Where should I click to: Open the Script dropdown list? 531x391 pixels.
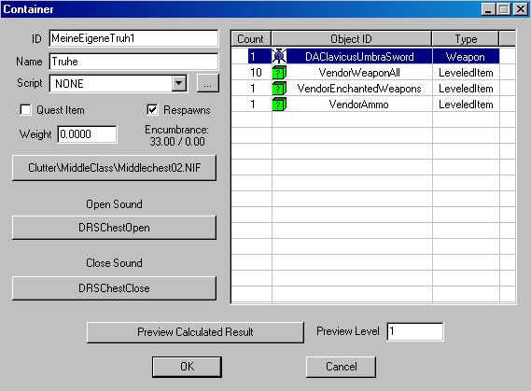pos(179,83)
